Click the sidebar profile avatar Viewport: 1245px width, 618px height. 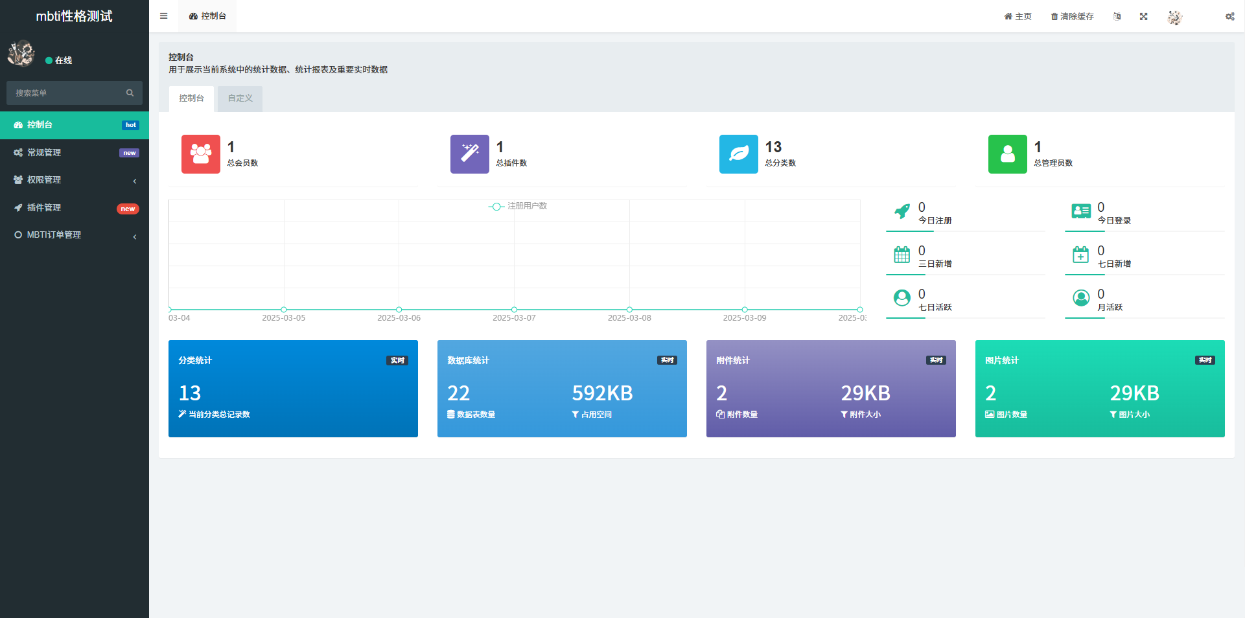[21, 53]
